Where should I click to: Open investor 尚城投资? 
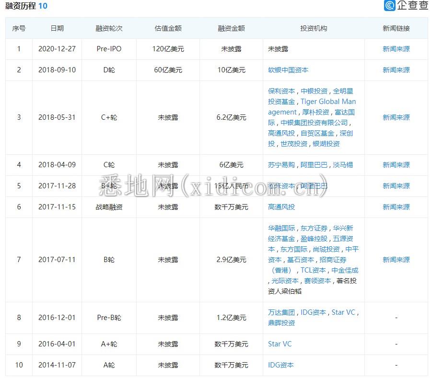pyautogui.click(x=326, y=249)
